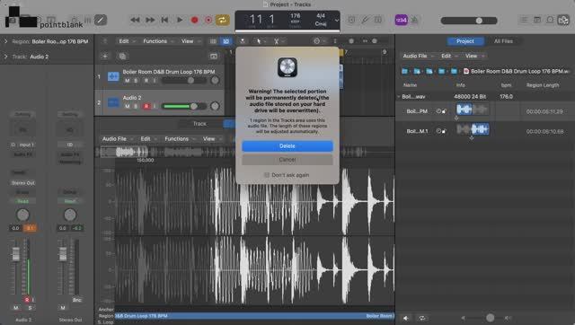Check the Don't ask again checkbox
Image resolution: width=575 pixels, height=325 pixels.
coord(267,175)
